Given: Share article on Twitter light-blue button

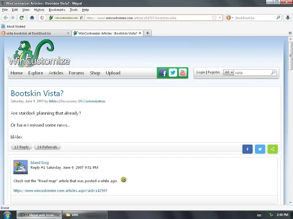Looking at the screenshot, I should (x=260, y=149).
